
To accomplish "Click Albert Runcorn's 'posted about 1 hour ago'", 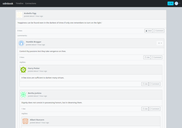I will [x=39, y=123].
